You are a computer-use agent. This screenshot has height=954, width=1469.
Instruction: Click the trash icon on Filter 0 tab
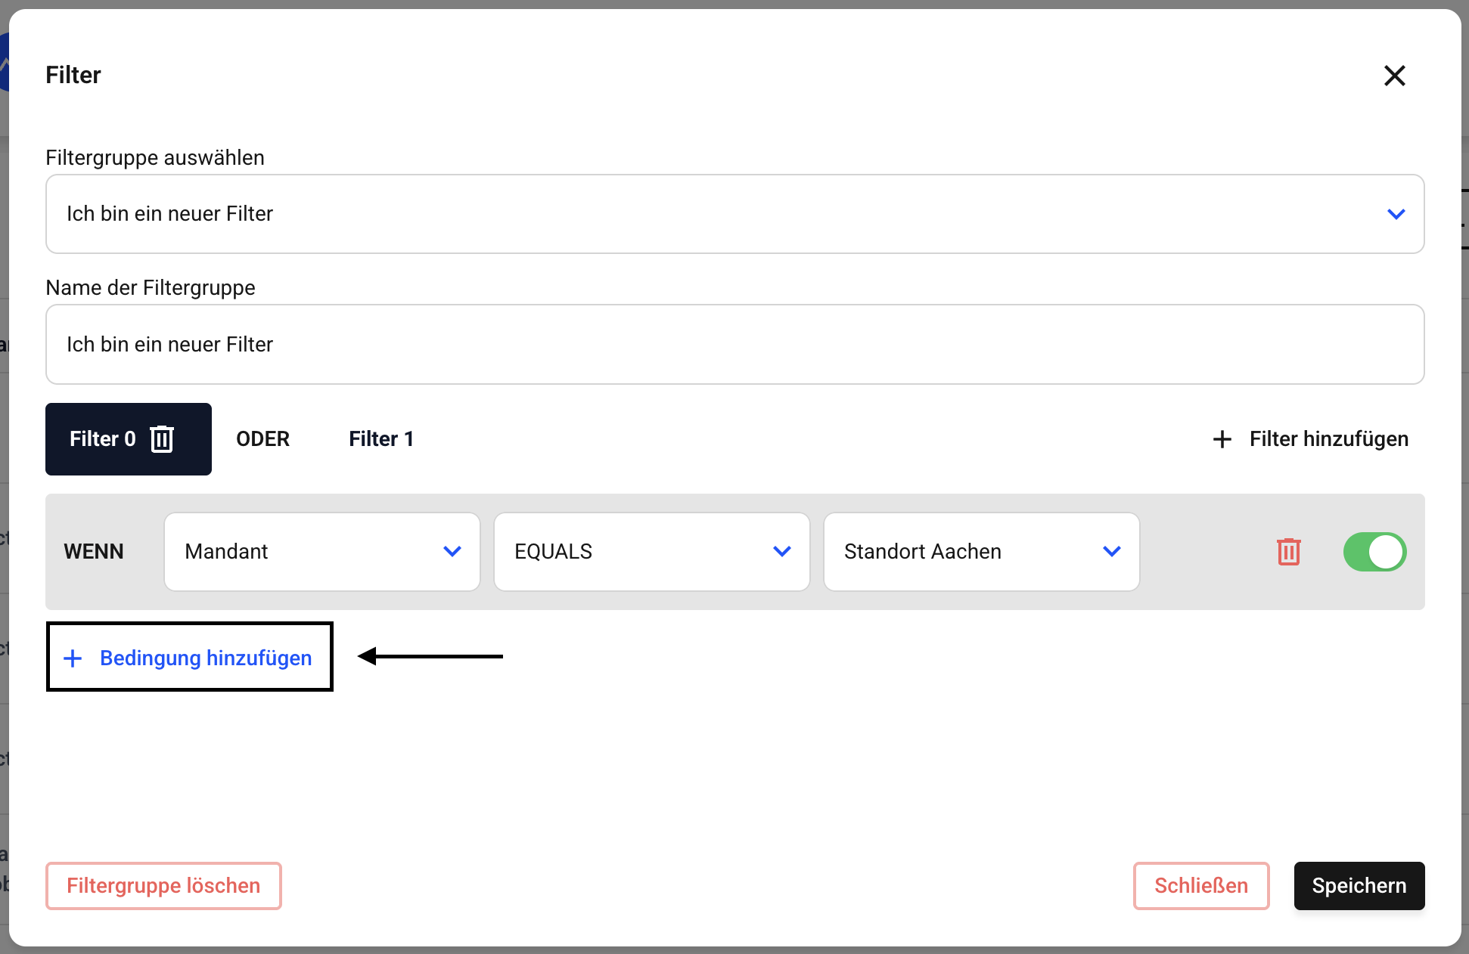pyautogui.click(x=162, y=439)
